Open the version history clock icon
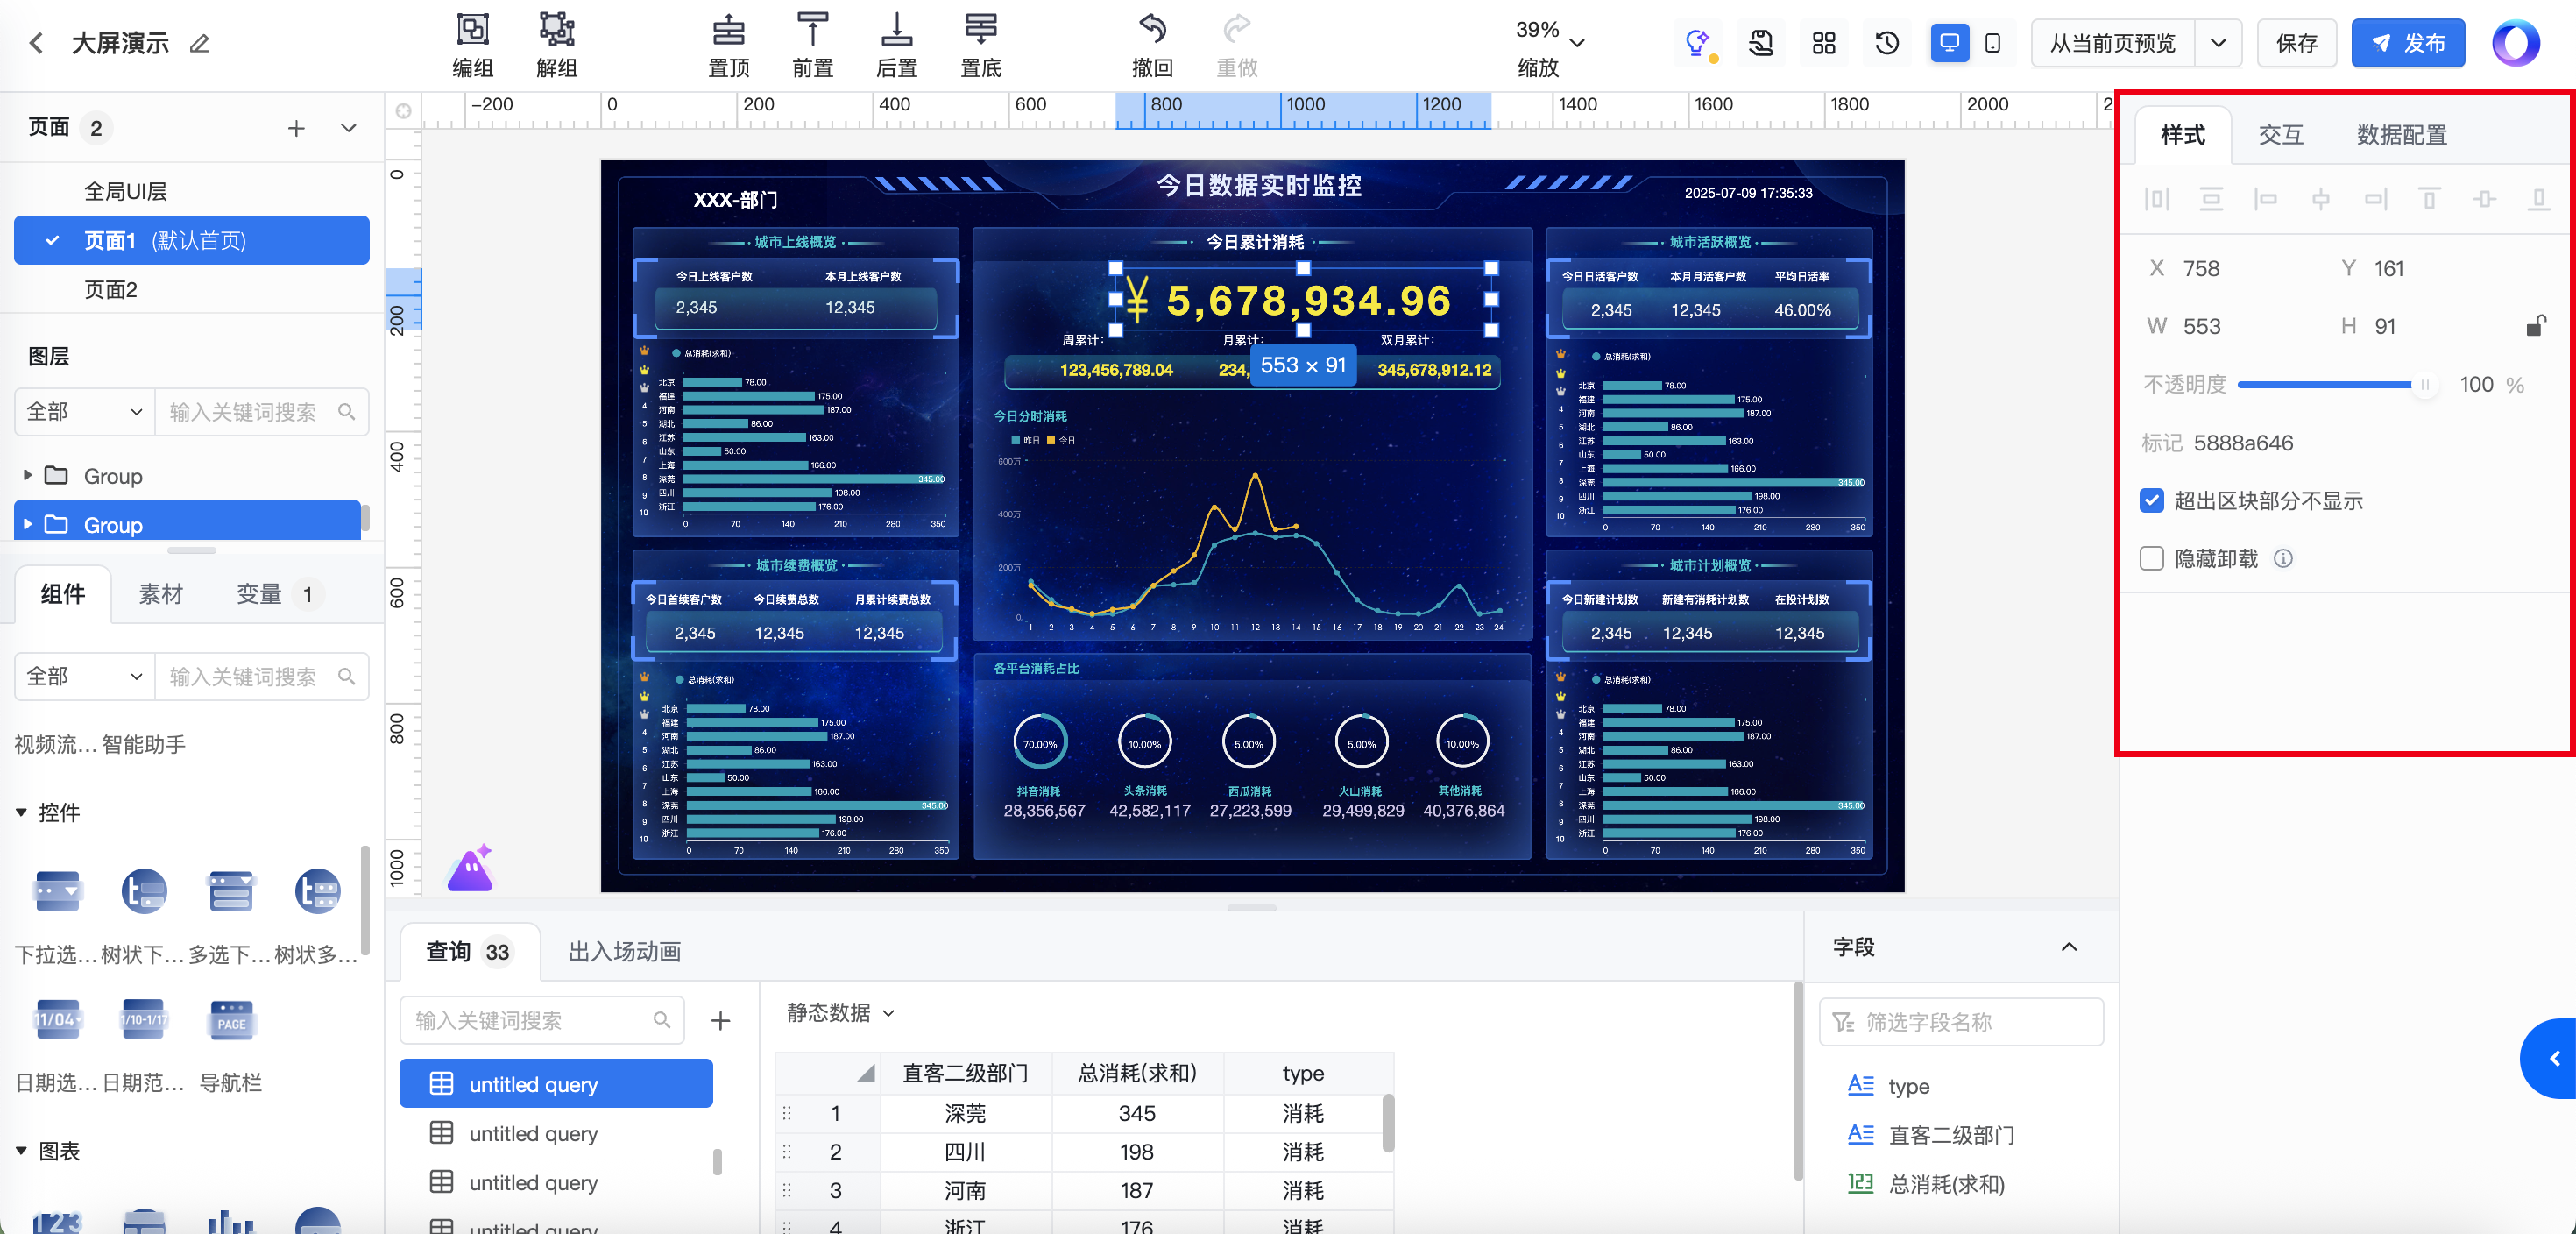This screenshot has height=1234, width=2576. pos(1886,43)
